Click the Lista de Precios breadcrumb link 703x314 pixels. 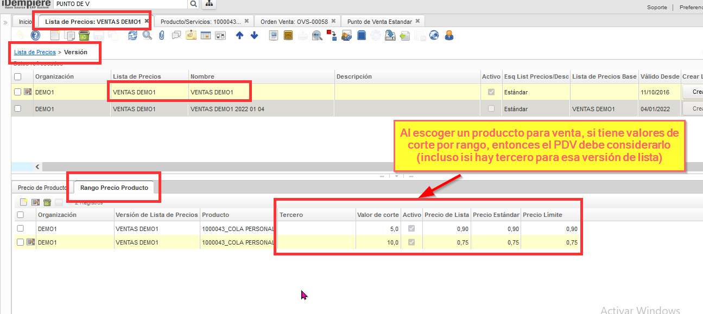[35, 53]
